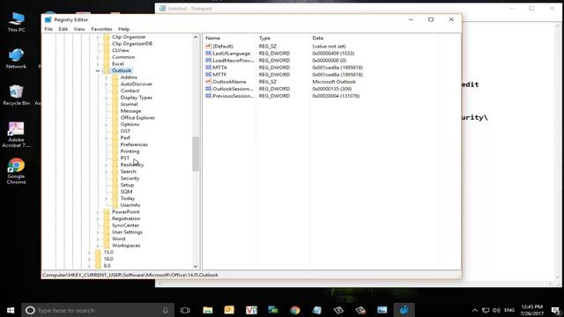Expand the Options subkey
Viewport: 564px width, 317px height.
(x=107, y=124)
